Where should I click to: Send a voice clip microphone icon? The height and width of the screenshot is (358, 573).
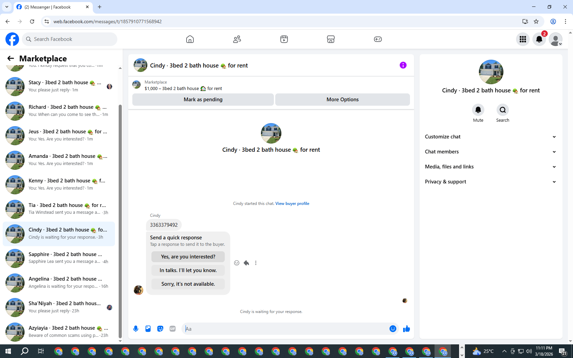[136, 329]
